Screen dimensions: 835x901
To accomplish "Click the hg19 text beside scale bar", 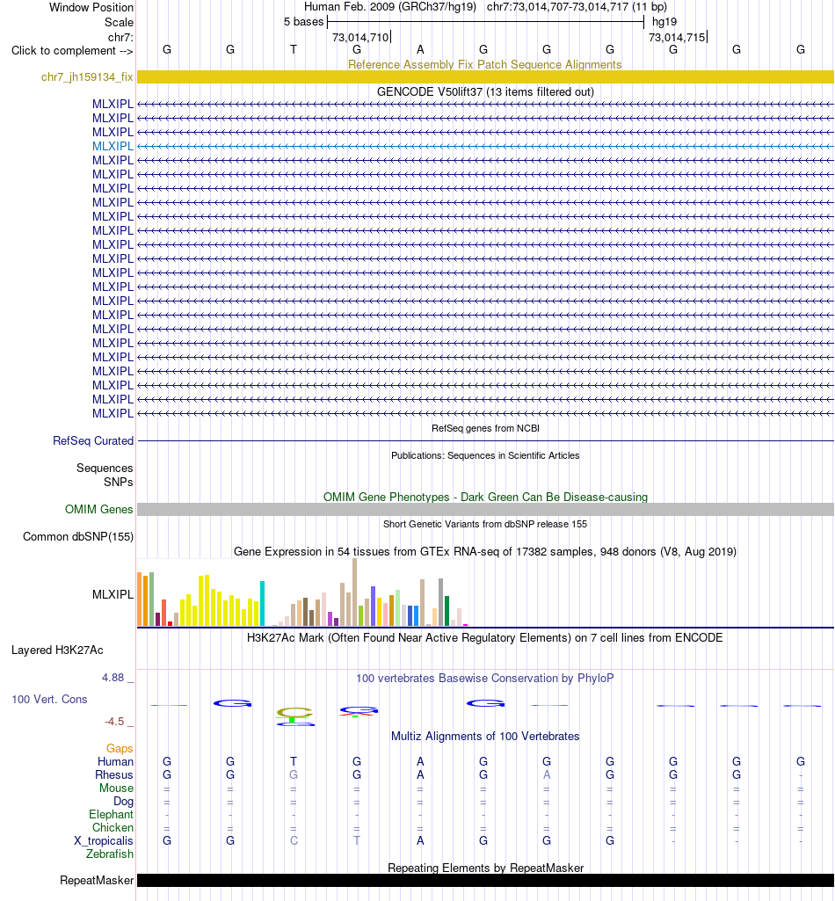I will pos(664,22).
